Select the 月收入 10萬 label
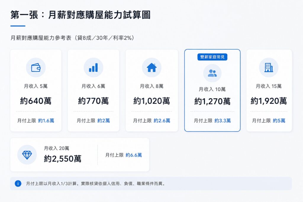 click(x=212, y=89)
